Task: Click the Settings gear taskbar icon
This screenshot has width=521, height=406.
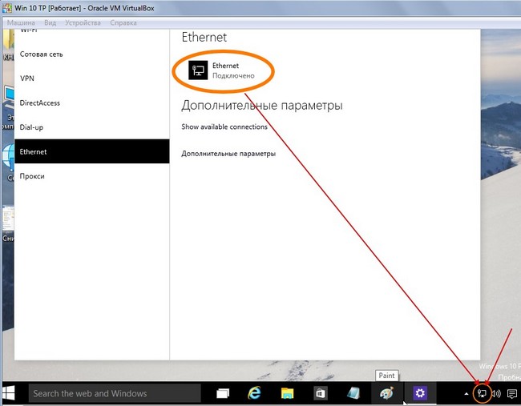Action: (x=419, y=393)
